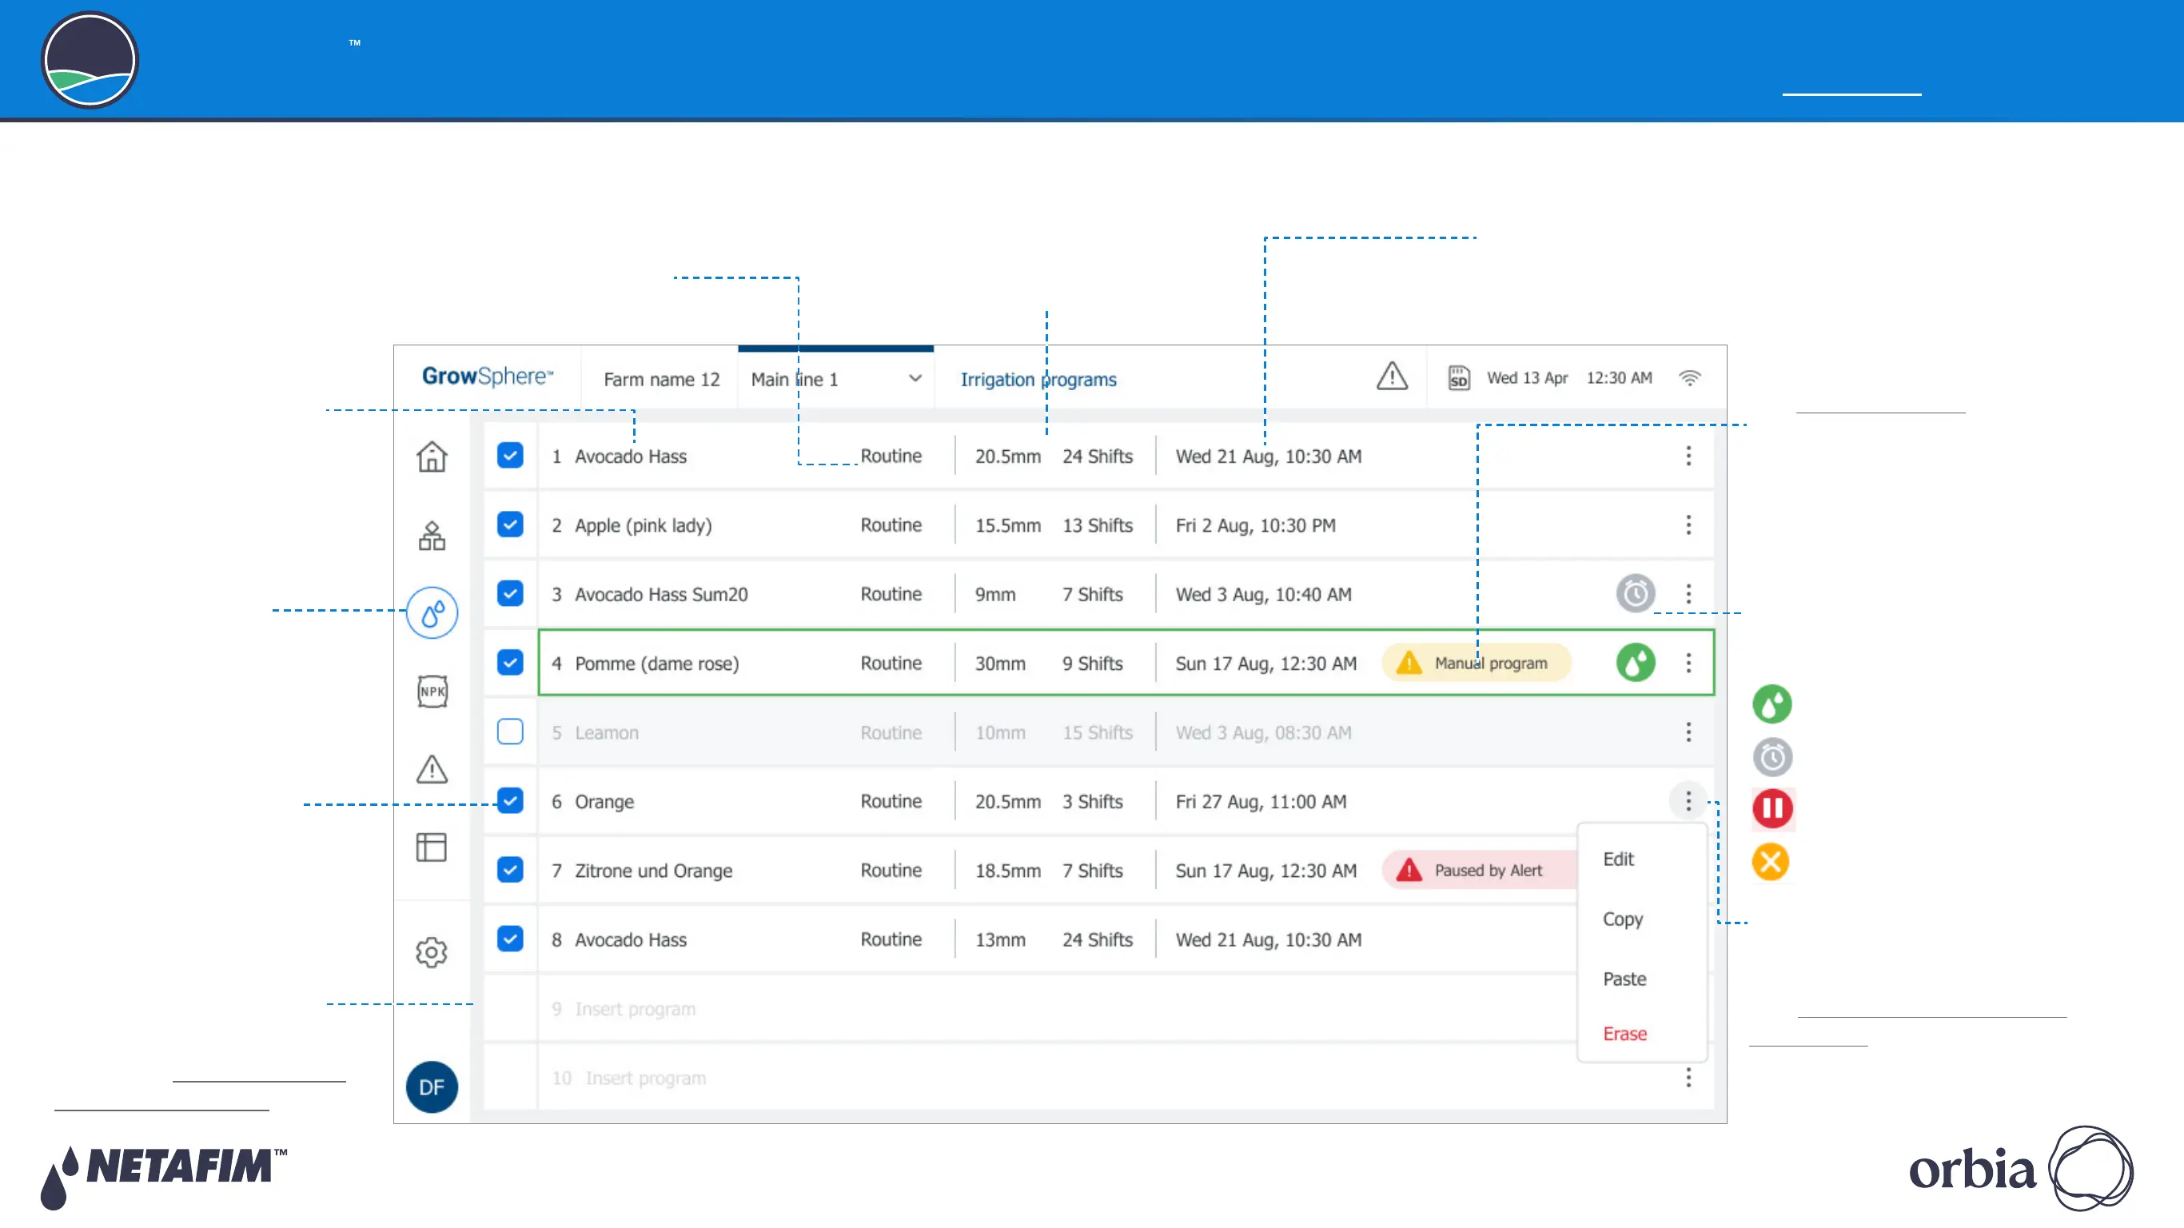Open the Home screen from sidebar
The width and height of the screenshot is (2184, 1228).
pos(432,457)
